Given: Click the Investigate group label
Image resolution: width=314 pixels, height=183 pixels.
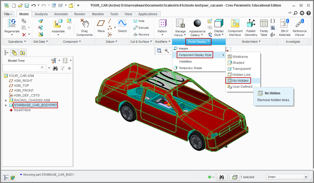Looking at the screenshot, I should pos(293,42).
